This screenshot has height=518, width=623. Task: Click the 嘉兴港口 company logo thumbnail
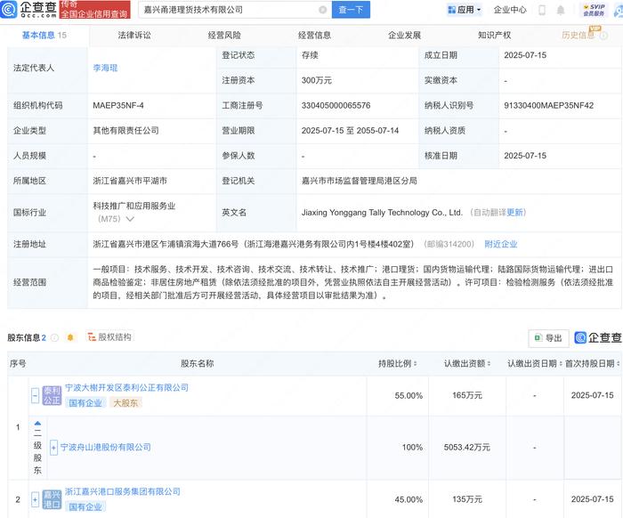52,499
